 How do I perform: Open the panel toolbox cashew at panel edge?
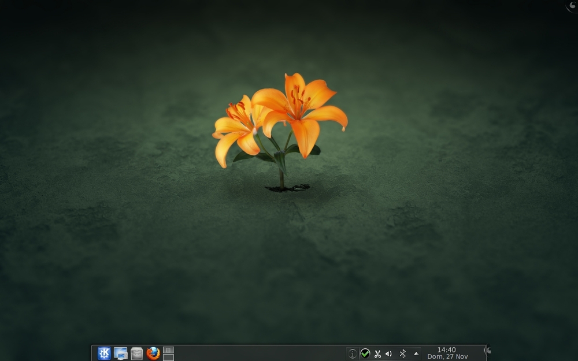[488, 351]
